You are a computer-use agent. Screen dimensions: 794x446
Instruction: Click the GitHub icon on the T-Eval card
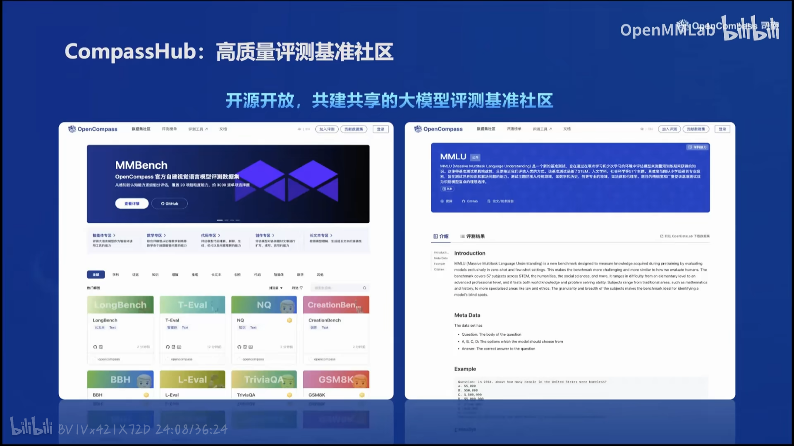tap(167, 347)
